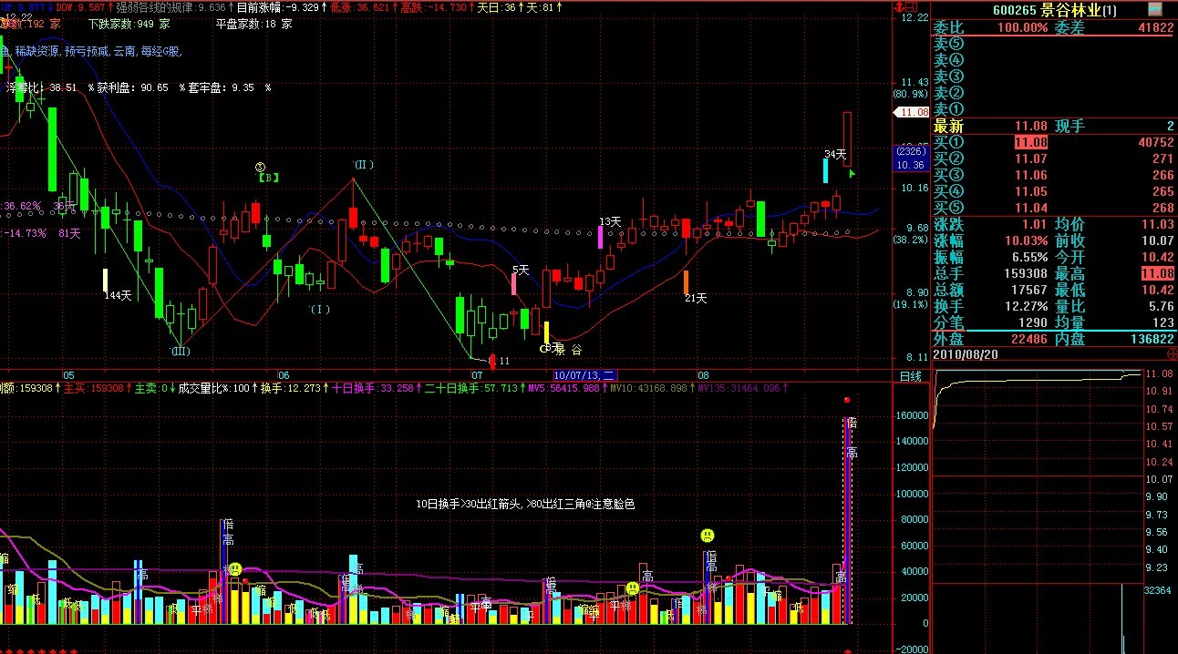
Task: Click the (II) wave label at the peak
Action: (x=364, y=165)
